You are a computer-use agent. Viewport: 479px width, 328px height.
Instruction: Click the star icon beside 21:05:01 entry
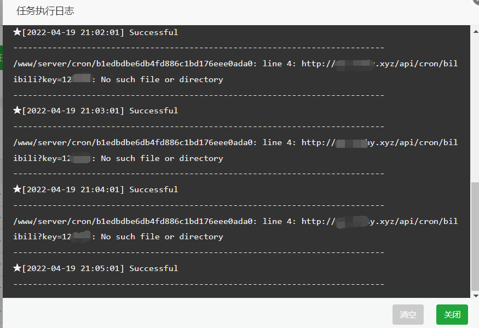17,268
